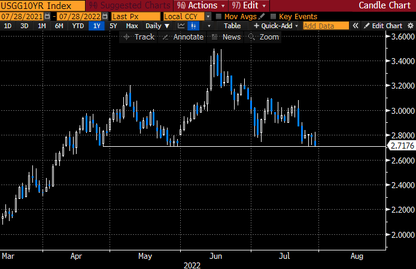This screenshot has height=269, width=416.
Task: Click the 07/28/2021 start date field
Action: point(22,16)
